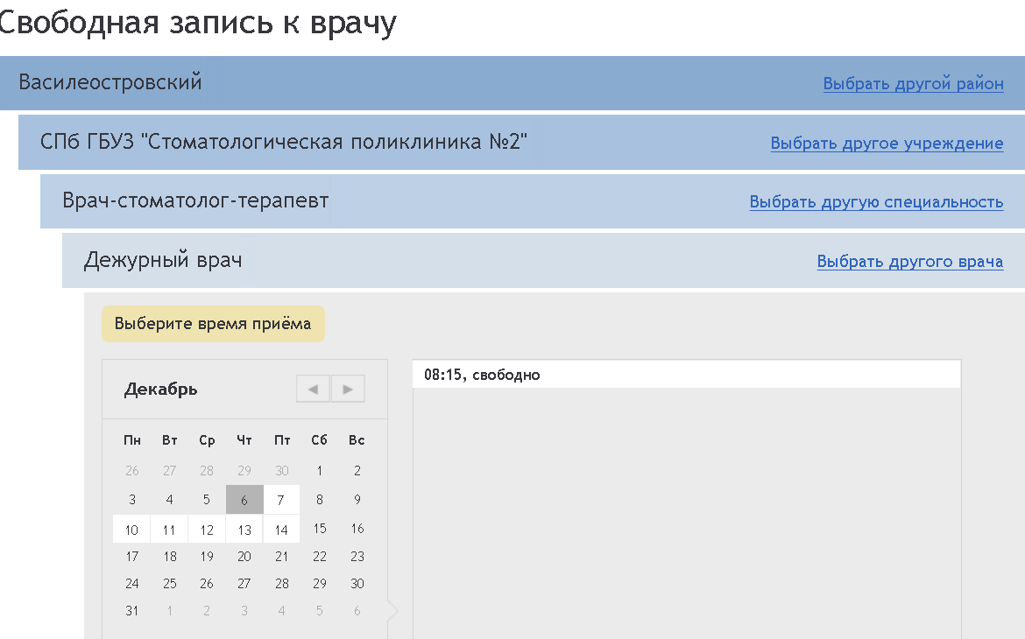Screen dimensions: 1025x639
Task: Click the 'Стоматологическая поликлиника №2' header
Action: [x=284, y=142]
